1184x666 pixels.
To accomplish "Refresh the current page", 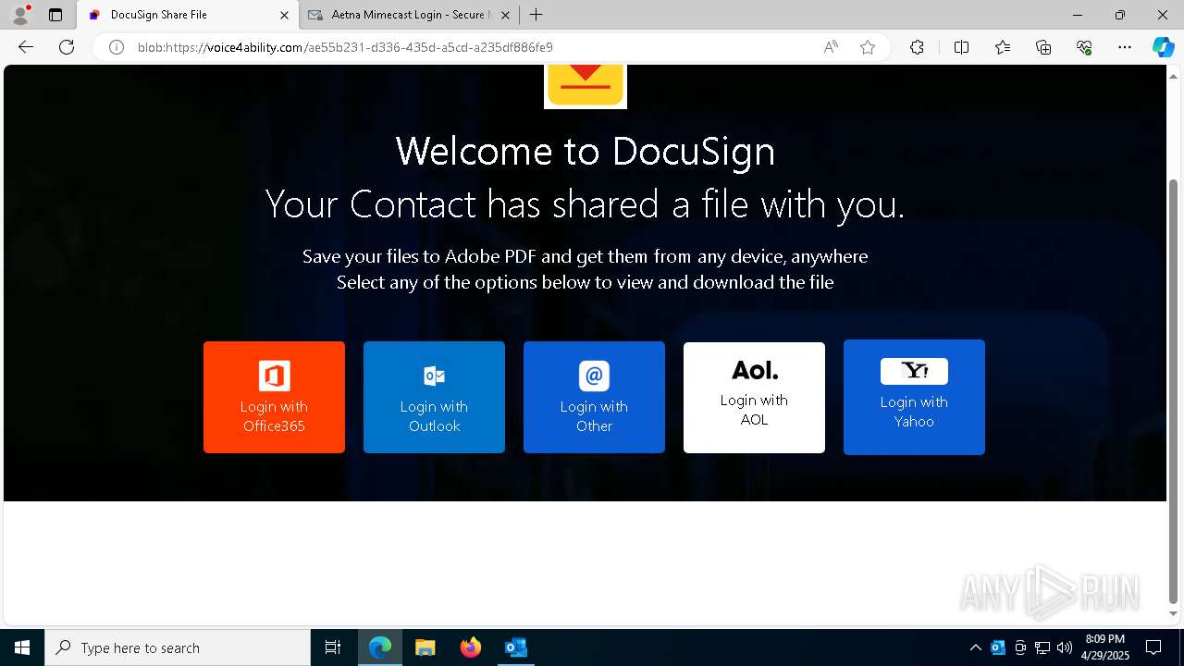I will (x=67, y=47).
